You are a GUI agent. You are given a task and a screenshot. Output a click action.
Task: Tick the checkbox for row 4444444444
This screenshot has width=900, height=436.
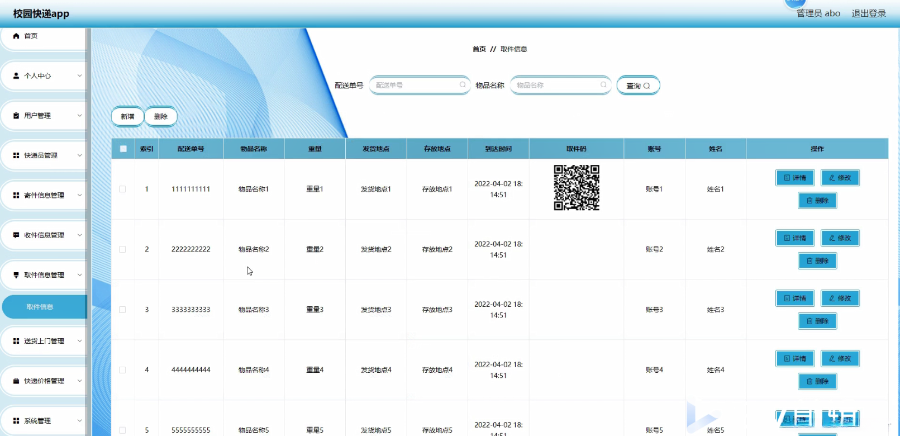tap(122, 370)
